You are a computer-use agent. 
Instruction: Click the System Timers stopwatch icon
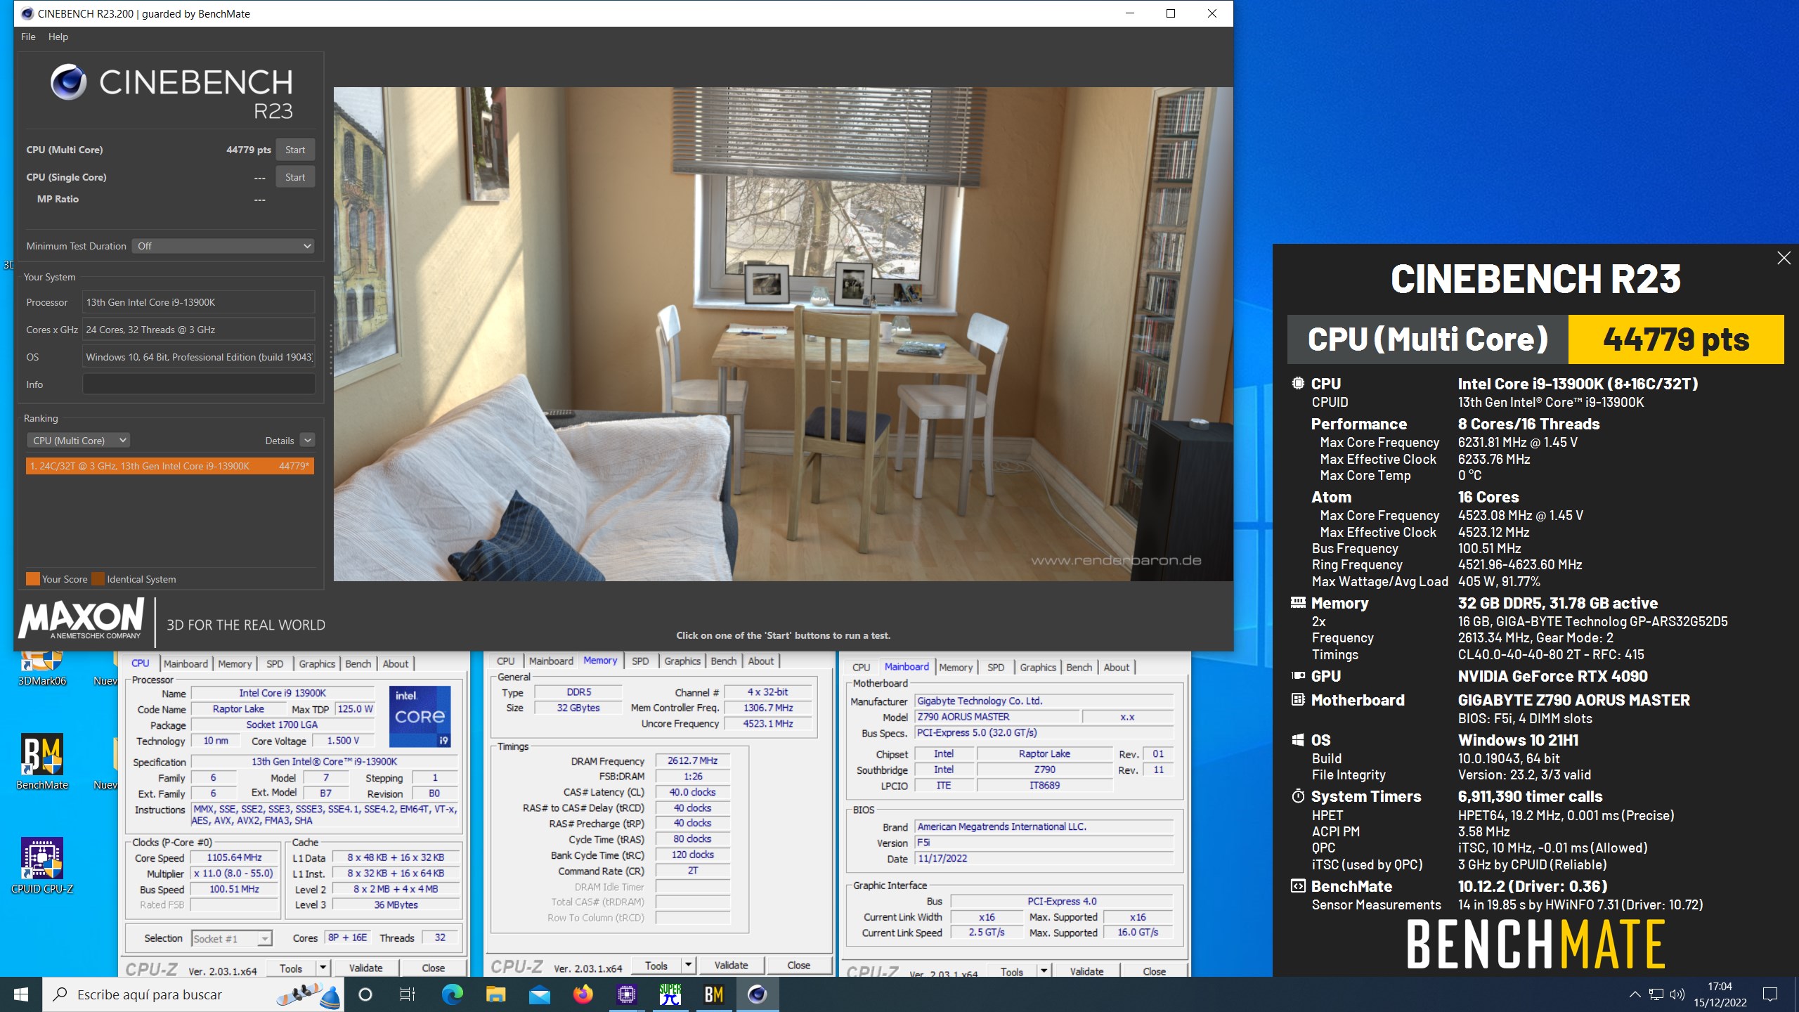coord(1298,796)
